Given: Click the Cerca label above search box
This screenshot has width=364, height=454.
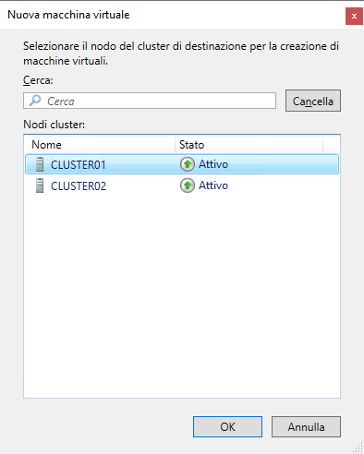Looking at the screenshot, I should [38, 80].
